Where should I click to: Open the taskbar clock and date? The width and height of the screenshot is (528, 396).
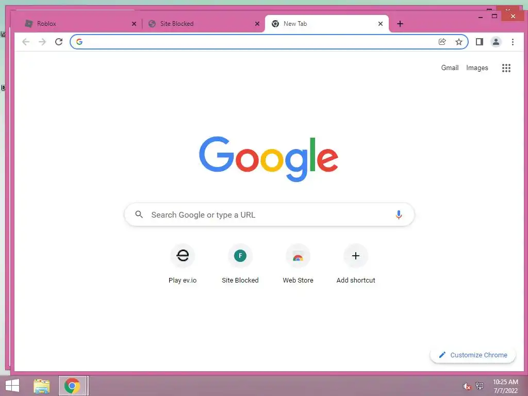point(505,386)
